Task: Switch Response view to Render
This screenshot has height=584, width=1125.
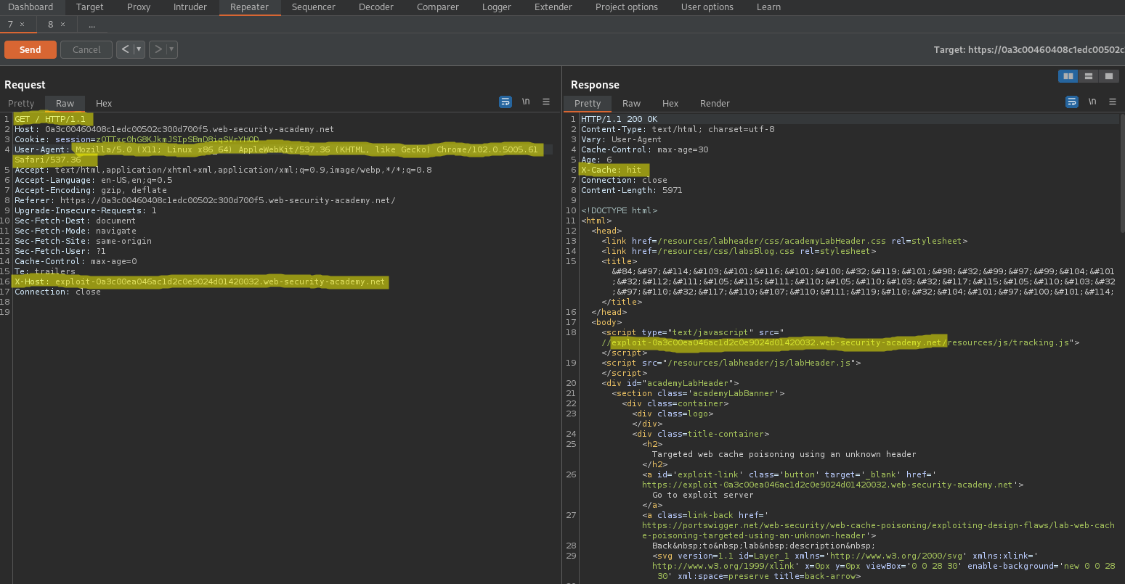Action: (x=715, y=104)
